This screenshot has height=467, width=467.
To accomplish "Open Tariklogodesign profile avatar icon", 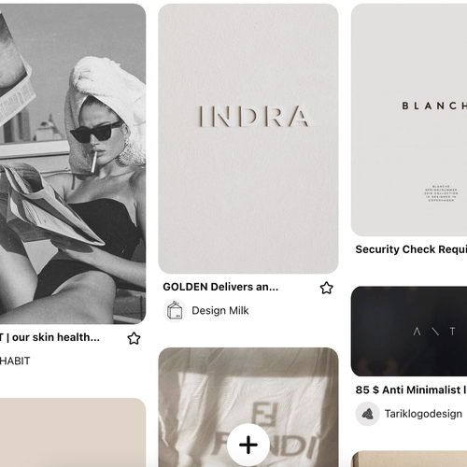I will 367,414.
